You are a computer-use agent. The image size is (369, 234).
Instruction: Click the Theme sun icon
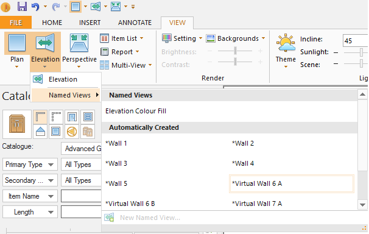point(286,43)
